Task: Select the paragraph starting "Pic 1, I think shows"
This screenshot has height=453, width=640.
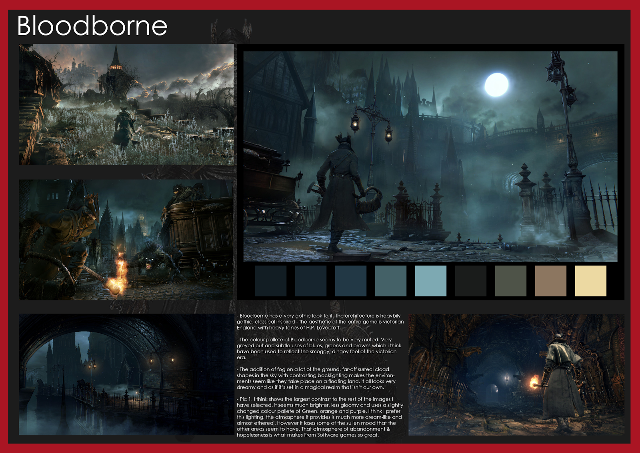Action: [320, 417]
